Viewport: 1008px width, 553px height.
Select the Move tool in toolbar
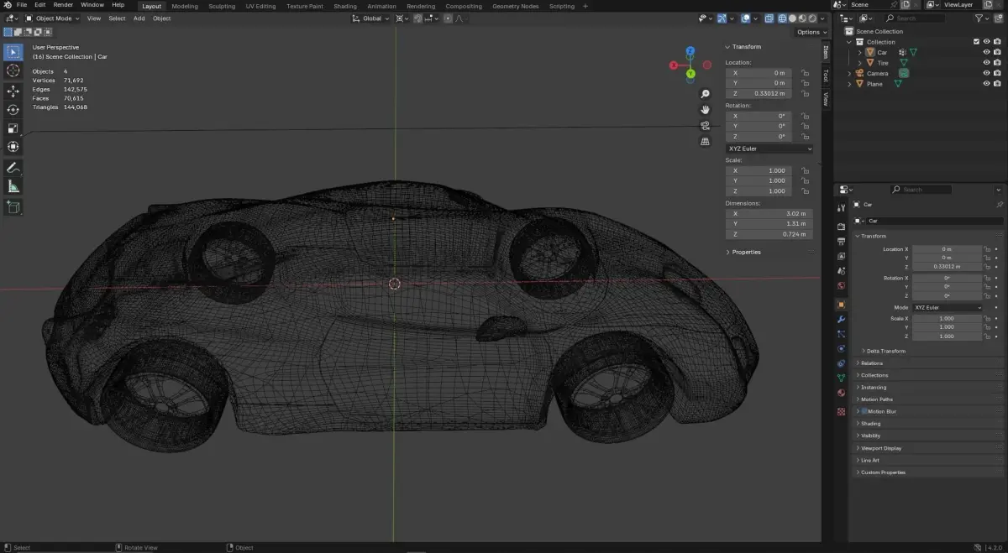click(x=13, y=91)
